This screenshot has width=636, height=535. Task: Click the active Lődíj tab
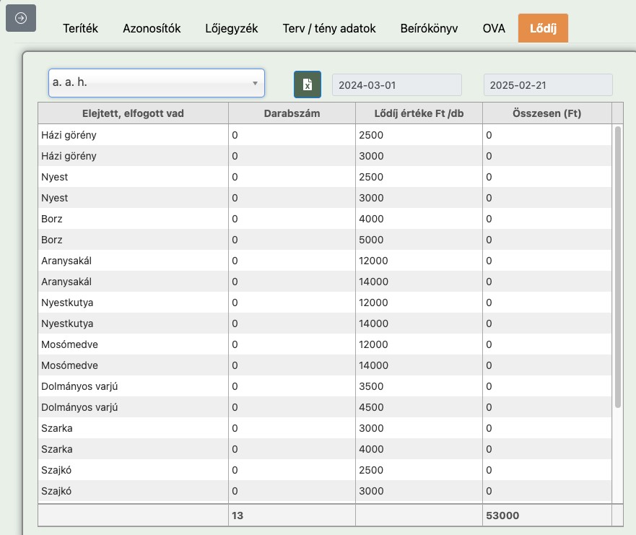pos(542,29)
